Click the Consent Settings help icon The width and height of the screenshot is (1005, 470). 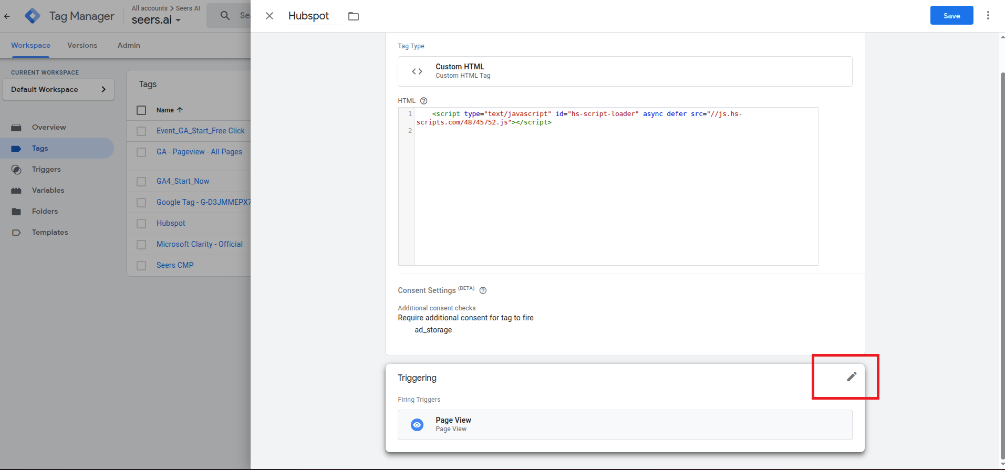tap(483, 290)
